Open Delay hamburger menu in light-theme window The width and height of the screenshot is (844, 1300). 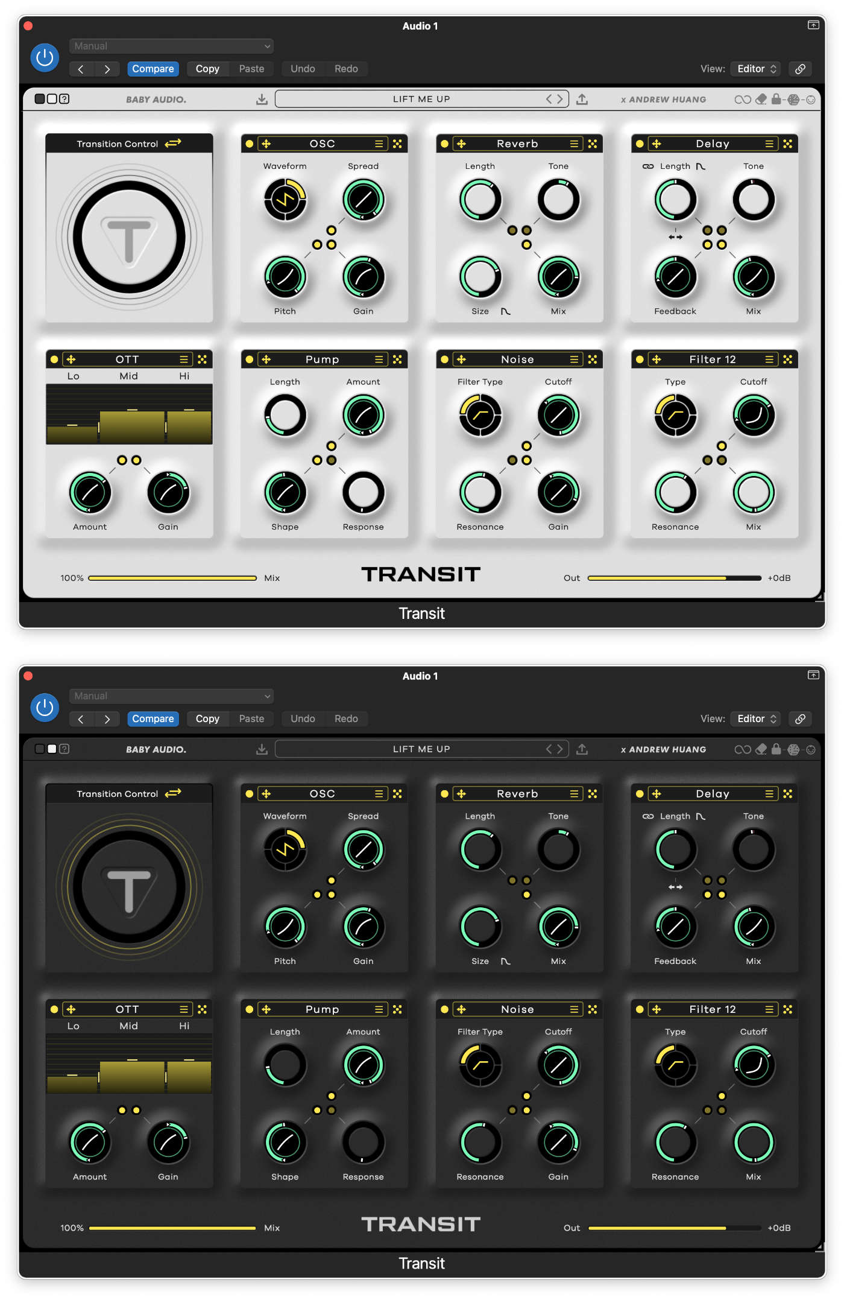(769, 144)
